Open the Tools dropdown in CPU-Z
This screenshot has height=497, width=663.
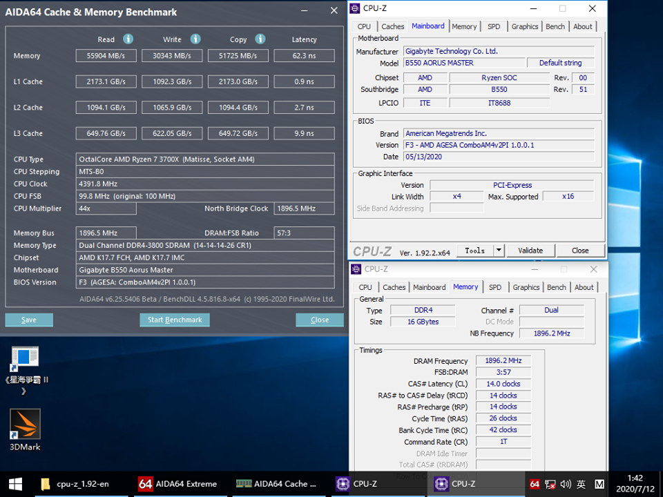(475, 251)
